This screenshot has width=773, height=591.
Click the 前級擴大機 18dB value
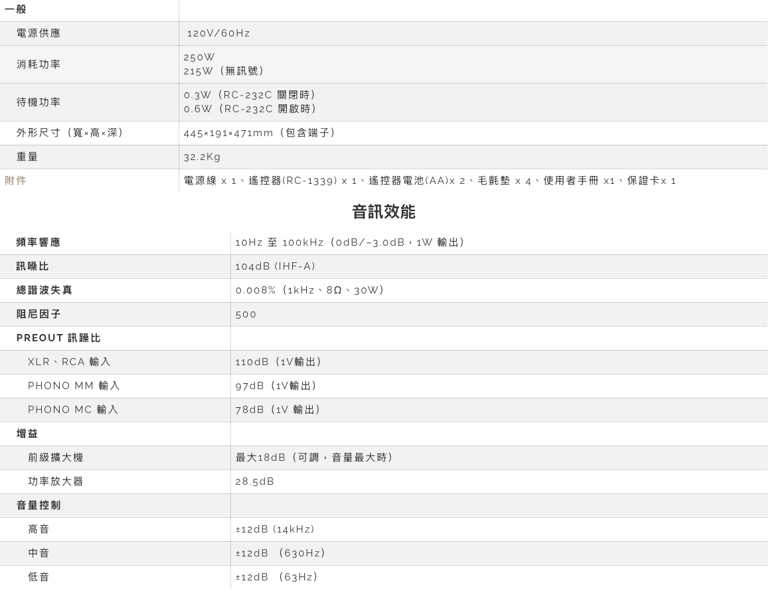(315, 458)
